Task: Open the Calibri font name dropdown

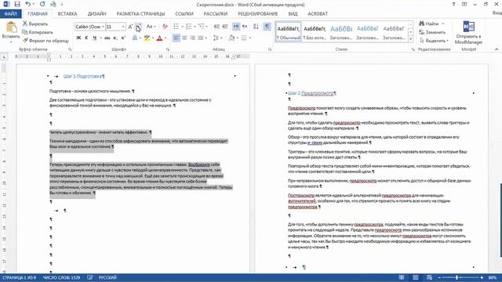Action: click(x=103, y=27)
